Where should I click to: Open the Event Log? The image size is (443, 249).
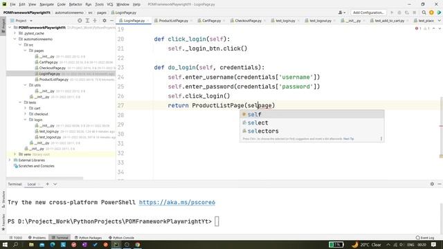[x=424, y=238]
